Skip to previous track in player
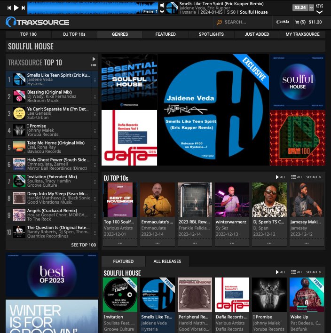 9,8
